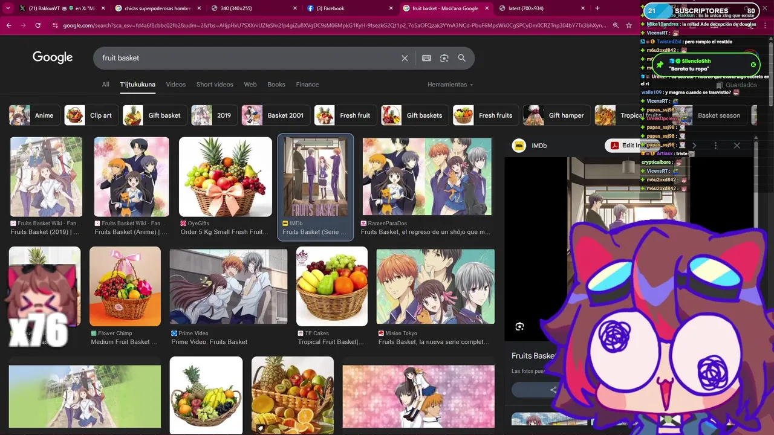
Task: Select the T'ijtukukuna images filter
Action: tap(138, 85)
